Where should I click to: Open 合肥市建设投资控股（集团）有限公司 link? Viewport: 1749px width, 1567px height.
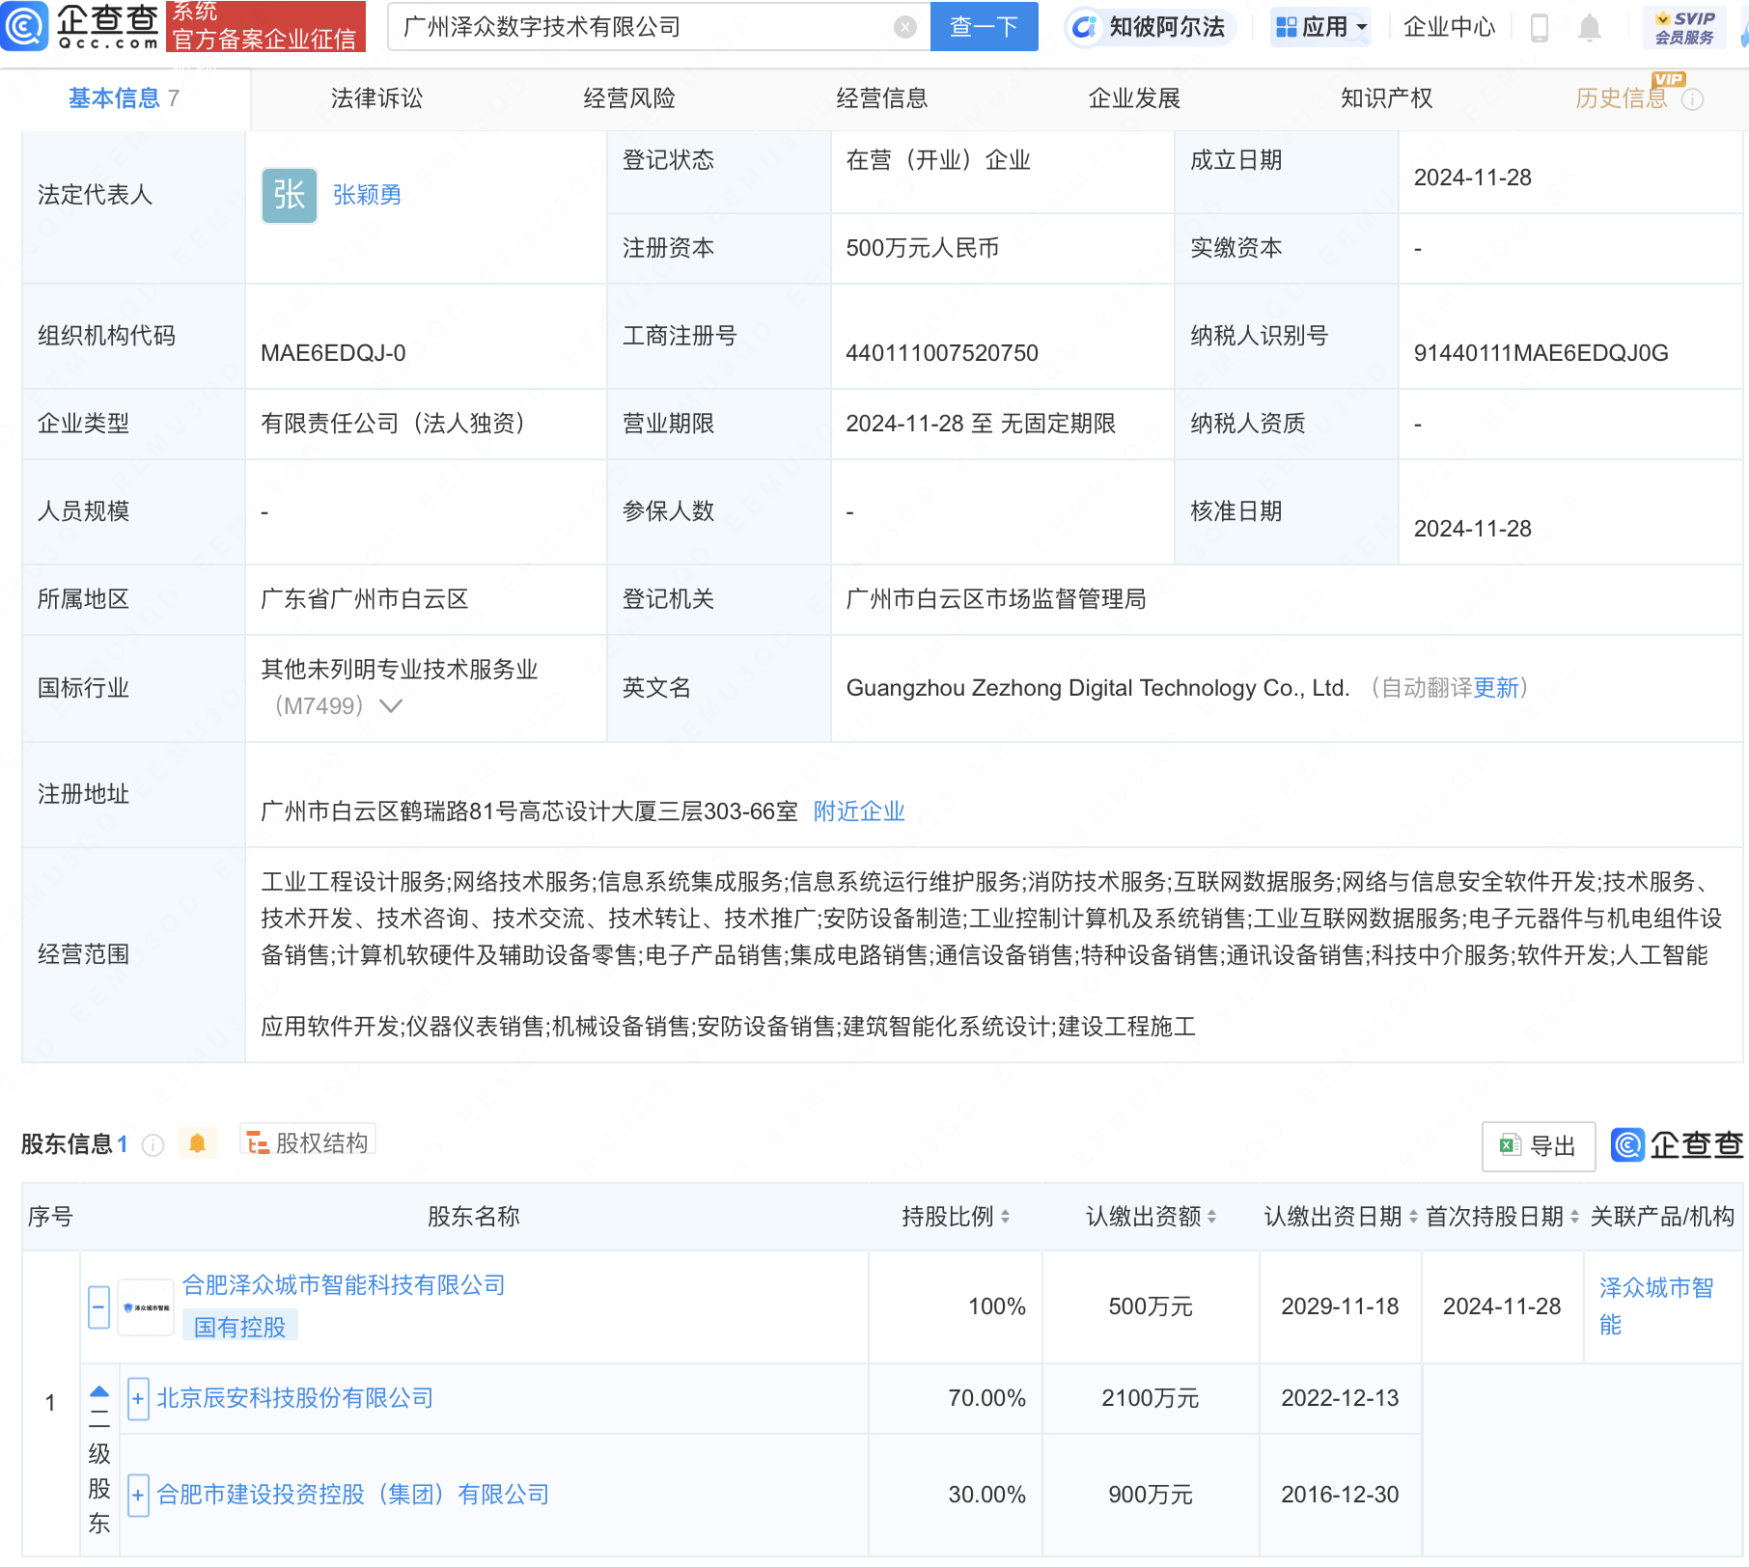[353, 1495]
